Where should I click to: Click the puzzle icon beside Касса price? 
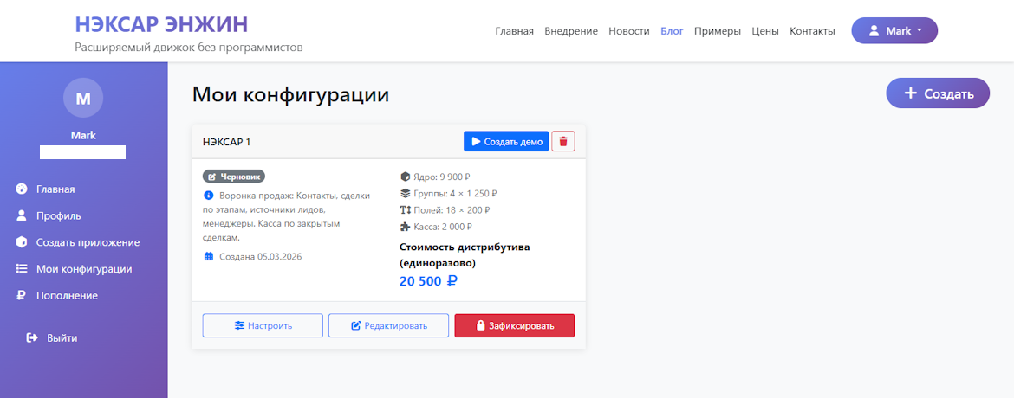tap(406, 227)
